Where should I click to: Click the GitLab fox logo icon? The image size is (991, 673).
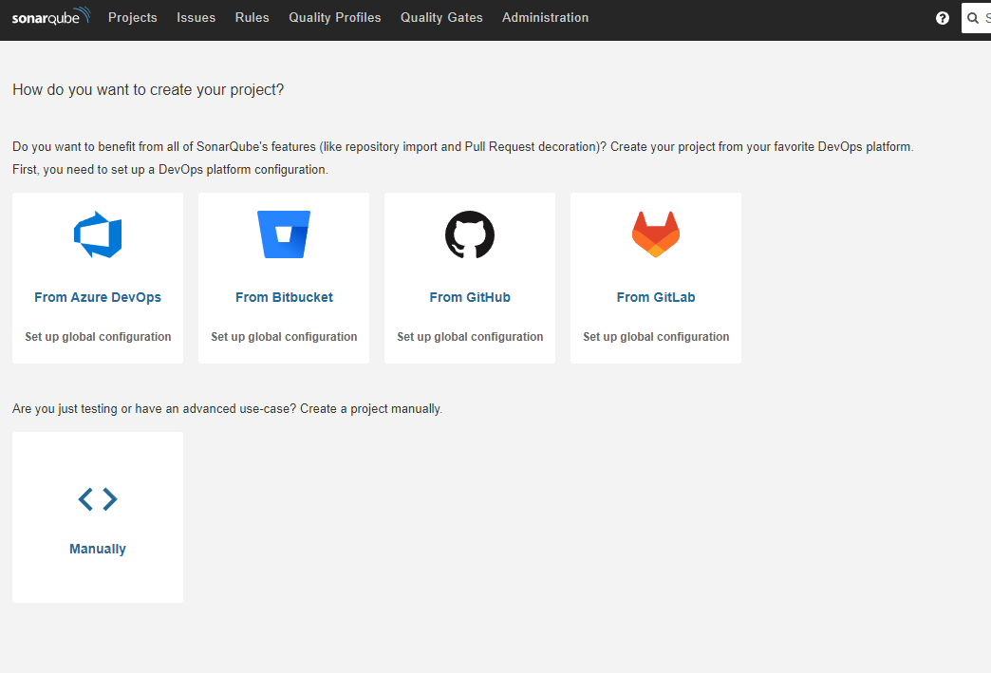click(656, 234)
